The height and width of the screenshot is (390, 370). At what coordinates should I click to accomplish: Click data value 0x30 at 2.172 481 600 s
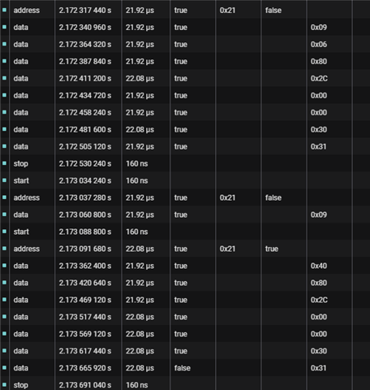(319, 129)
